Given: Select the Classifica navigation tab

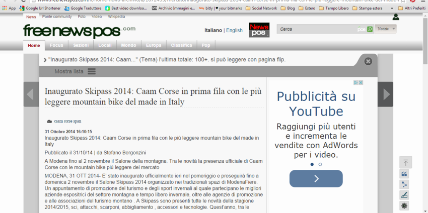Looking at the screenshot, I should pos(181,46).
